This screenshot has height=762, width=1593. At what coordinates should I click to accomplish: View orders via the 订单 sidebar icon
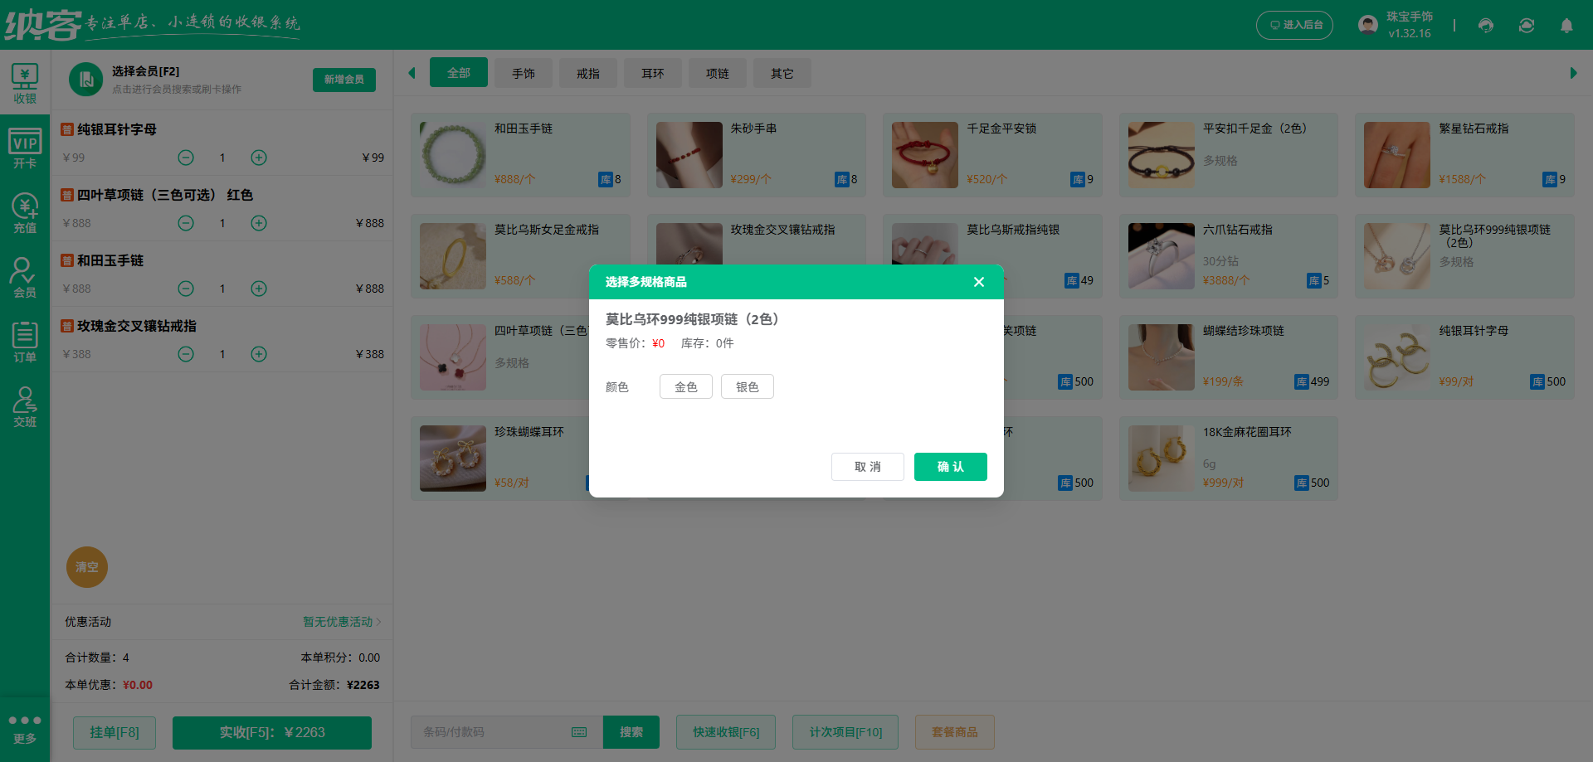25,340
